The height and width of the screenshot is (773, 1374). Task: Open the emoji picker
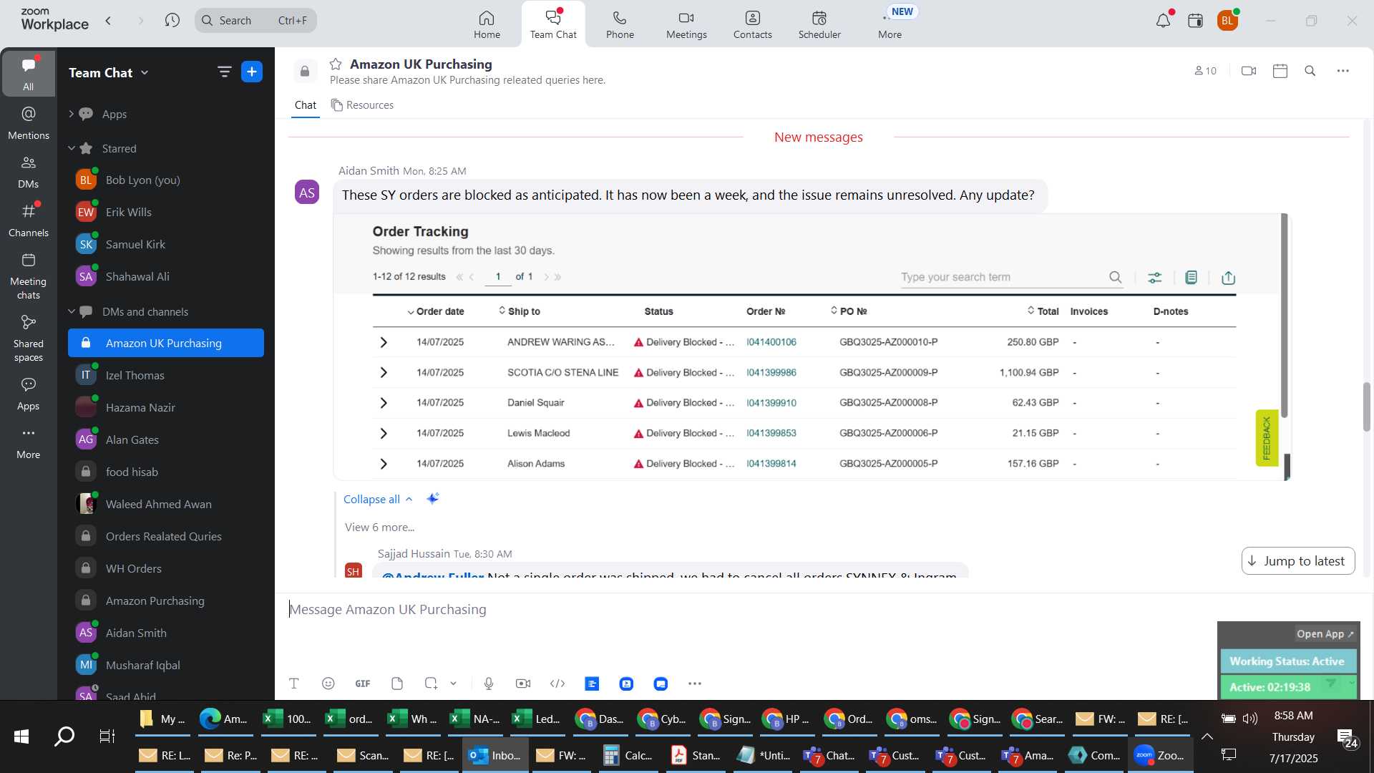coord(328,684)
